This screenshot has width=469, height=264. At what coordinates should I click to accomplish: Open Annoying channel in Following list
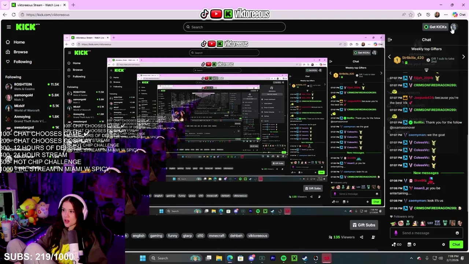pos(32,119)
